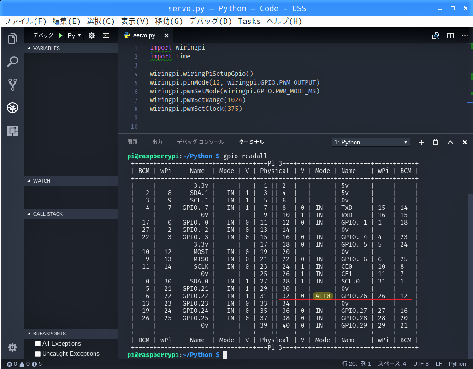Change encoding via UTF-8 status item

click(x=421, y=364)
